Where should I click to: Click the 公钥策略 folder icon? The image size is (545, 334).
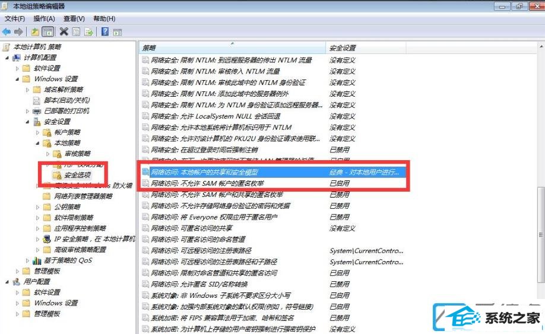[47, 207]
